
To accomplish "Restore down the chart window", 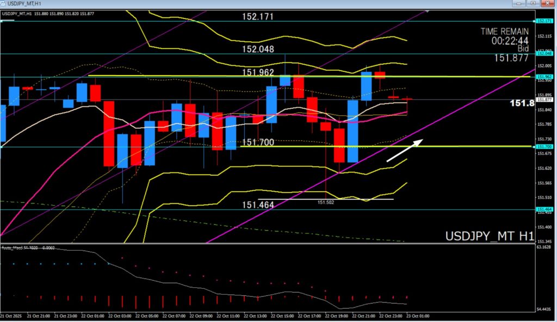I will pyautogui.click(x=533, y=3).
